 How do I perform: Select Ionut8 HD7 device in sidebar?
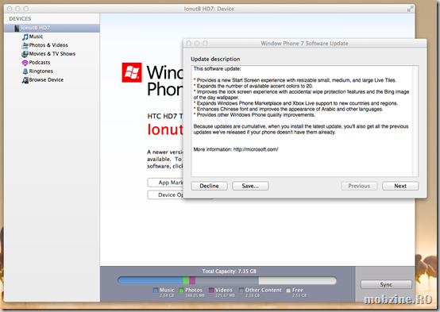click(x=52, y=28)
